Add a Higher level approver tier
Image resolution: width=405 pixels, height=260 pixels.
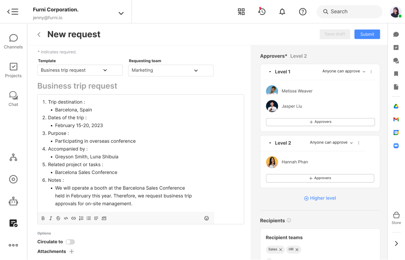[x=320, y=198]
